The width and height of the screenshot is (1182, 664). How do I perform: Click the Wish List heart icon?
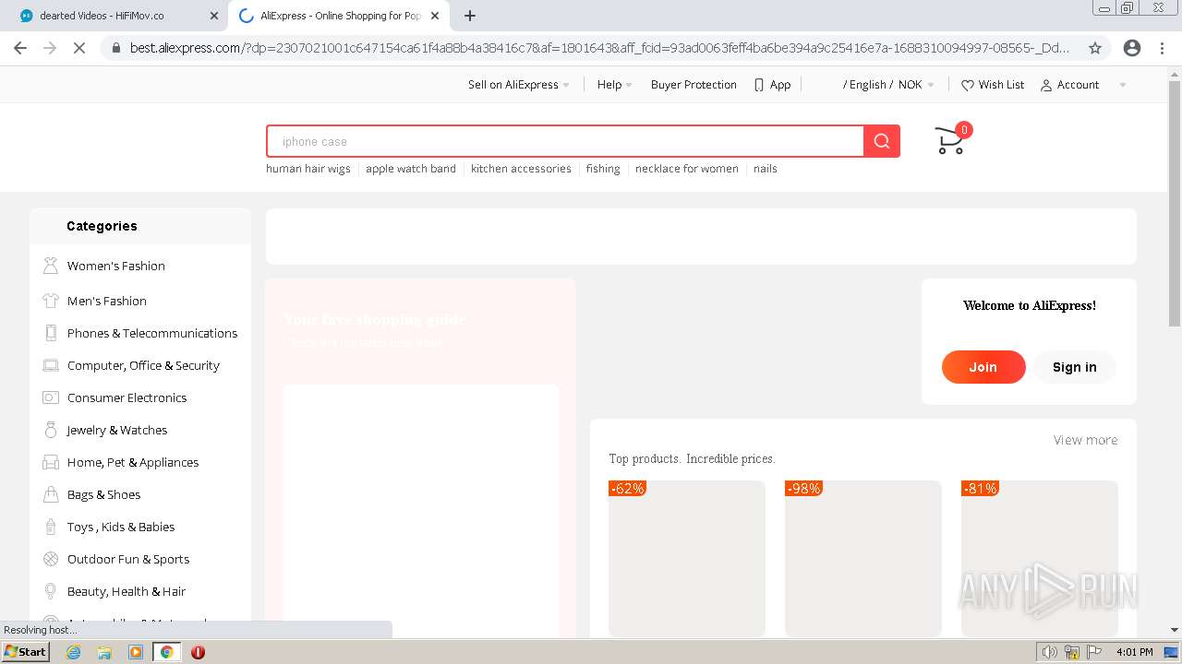point(968,85)
